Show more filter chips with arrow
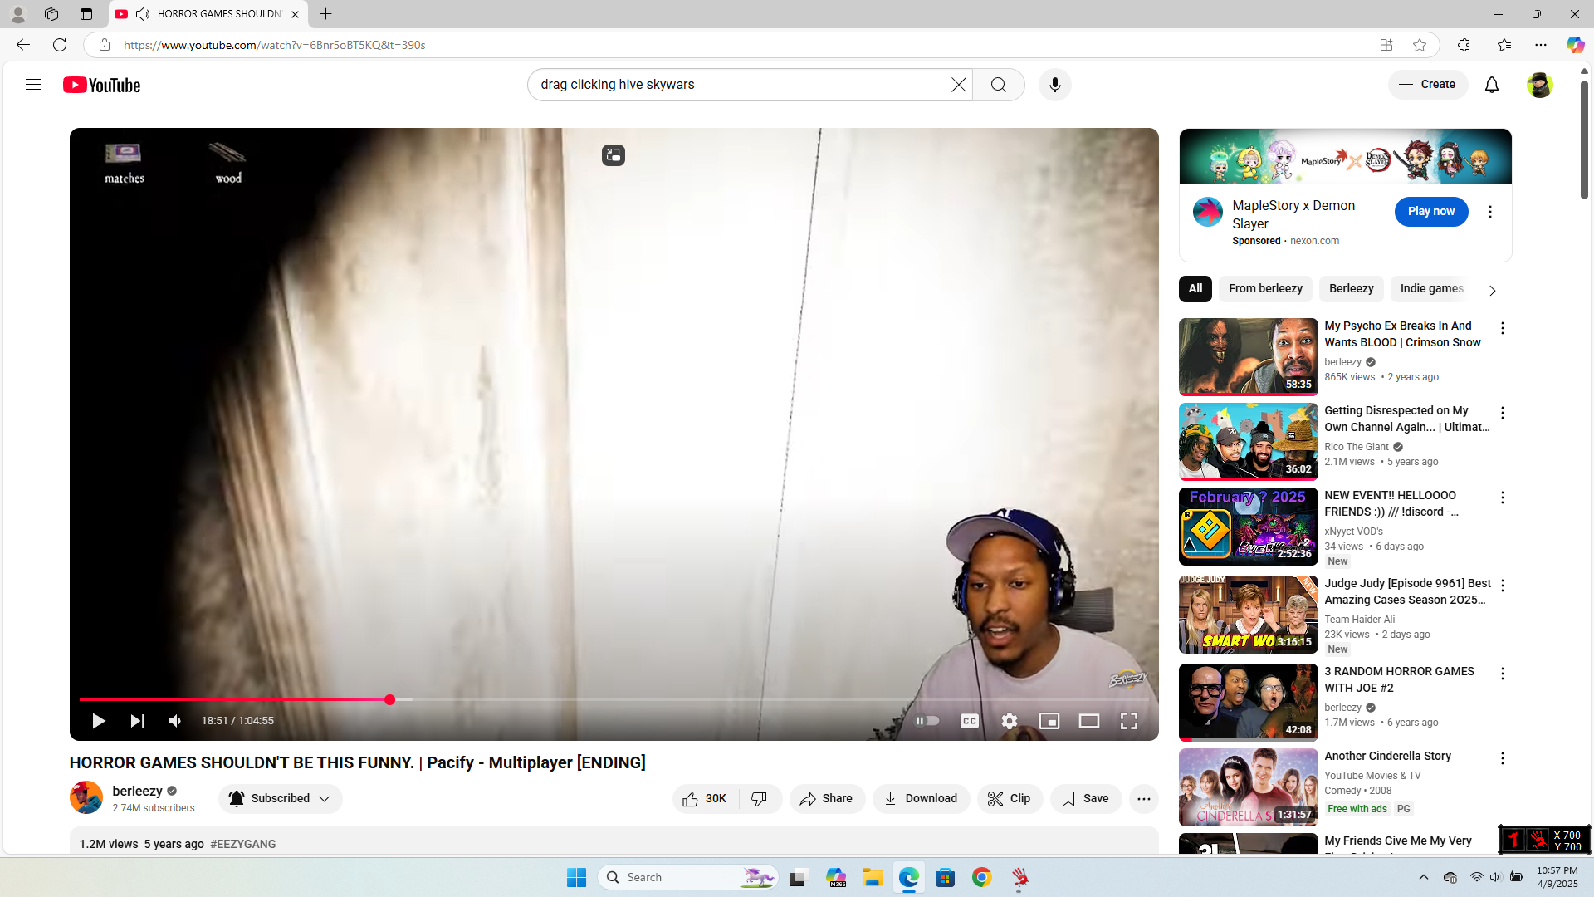Image resolution: width=1594 pixels, height=897 pixels. (1492, 291)
